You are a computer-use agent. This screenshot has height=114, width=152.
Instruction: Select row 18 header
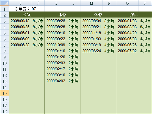pos(5,111)
